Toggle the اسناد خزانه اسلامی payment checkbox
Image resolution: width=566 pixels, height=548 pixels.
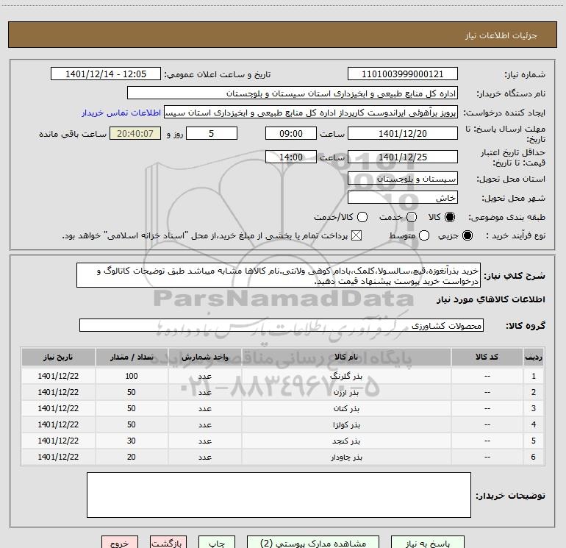[357, 235]
